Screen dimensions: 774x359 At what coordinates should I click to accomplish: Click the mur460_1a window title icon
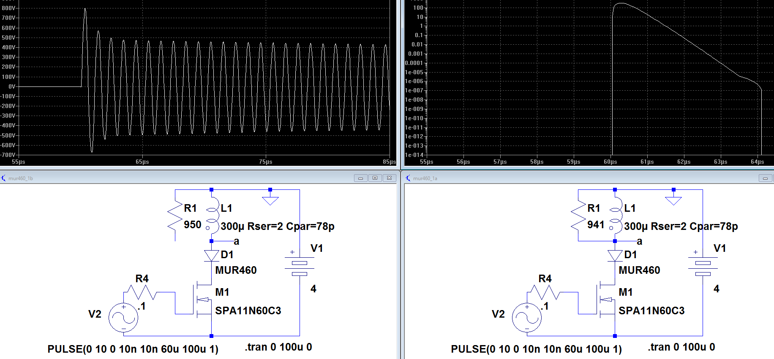[408, 178]
